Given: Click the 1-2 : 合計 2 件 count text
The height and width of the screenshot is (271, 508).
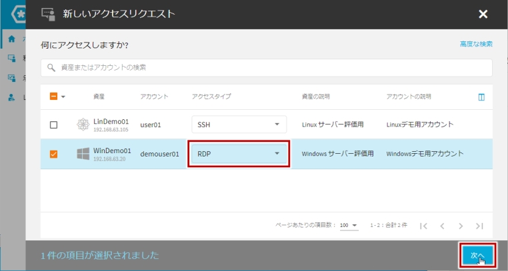Looking at the screenshot, I should click(x=389, y=225).
